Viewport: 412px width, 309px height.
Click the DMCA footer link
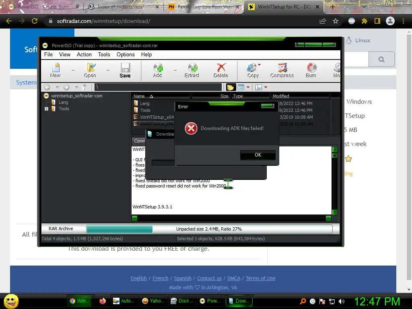coord(234,278)
